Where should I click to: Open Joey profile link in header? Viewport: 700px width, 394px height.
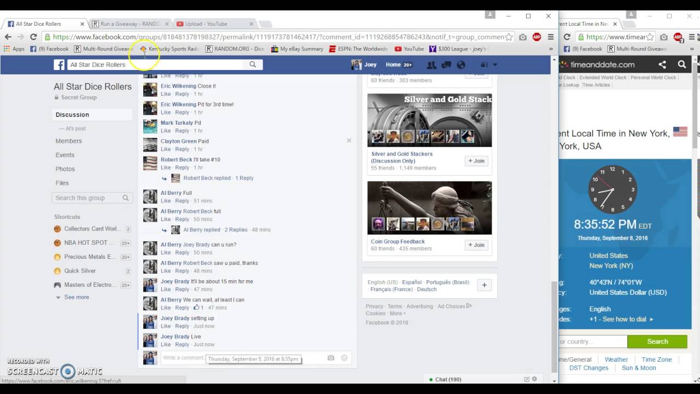[364, 65]
